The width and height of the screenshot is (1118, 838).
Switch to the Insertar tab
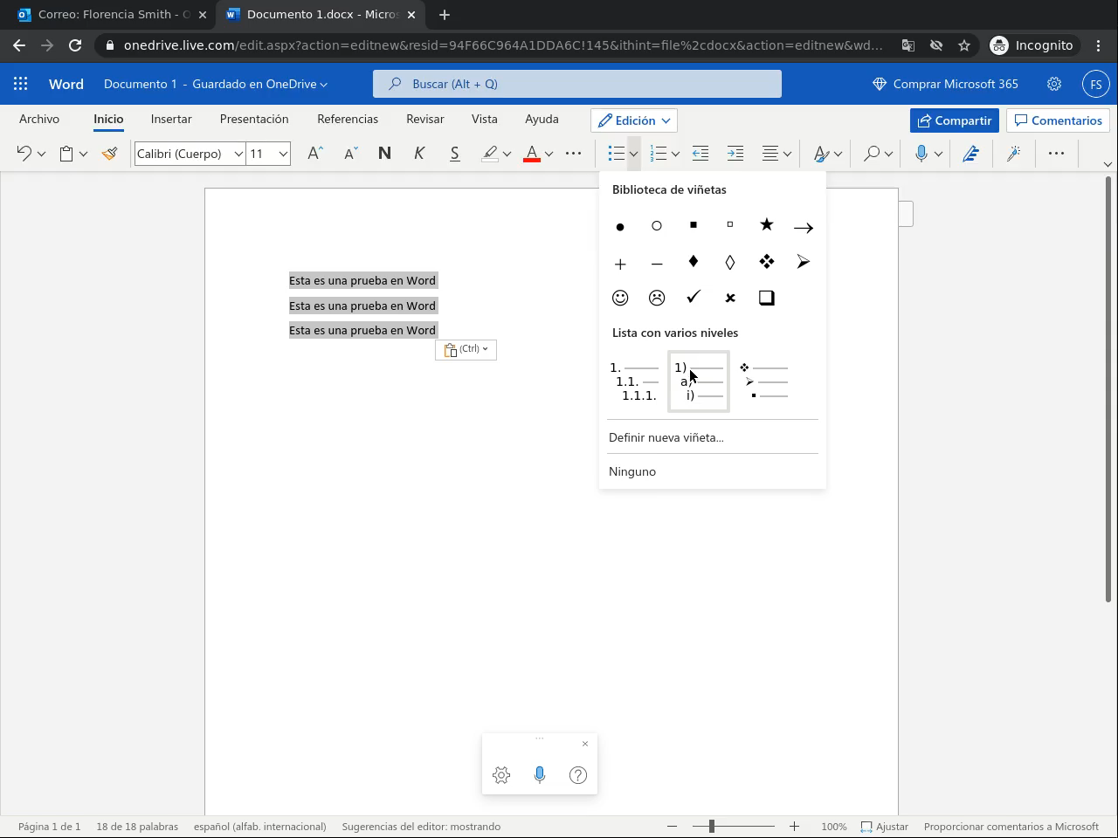[171, 119]
